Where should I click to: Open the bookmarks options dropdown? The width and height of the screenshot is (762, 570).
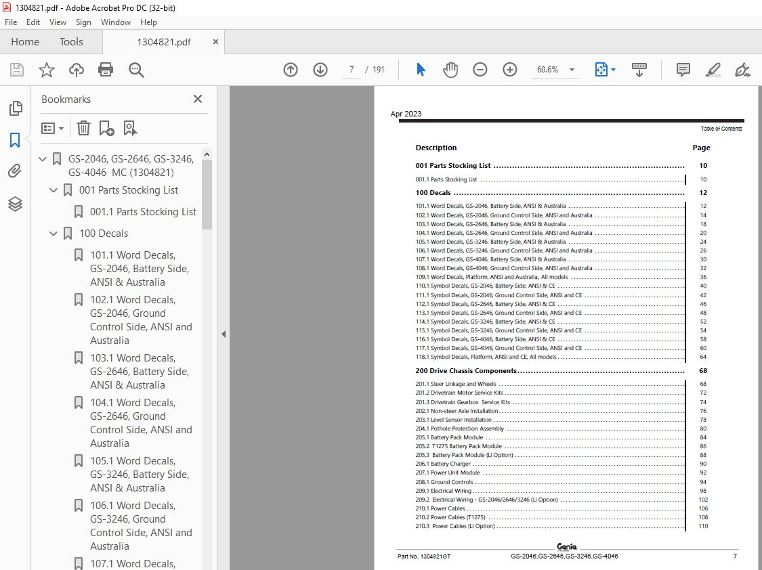(52, 128)
